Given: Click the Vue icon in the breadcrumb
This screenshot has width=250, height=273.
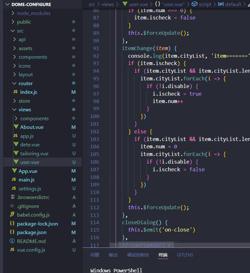Looking at the screenshot, I should [125, 4].
